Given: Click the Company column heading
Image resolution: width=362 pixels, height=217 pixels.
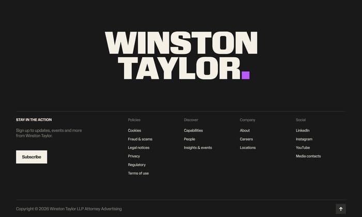Looking at the screenshot, I should pyautogui.click(x=248, y=120).
